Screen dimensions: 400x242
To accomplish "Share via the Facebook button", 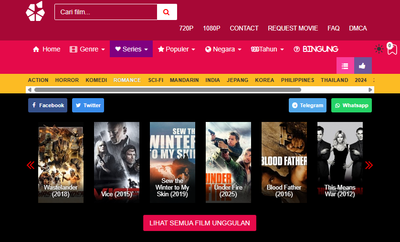I will point(48,105).
